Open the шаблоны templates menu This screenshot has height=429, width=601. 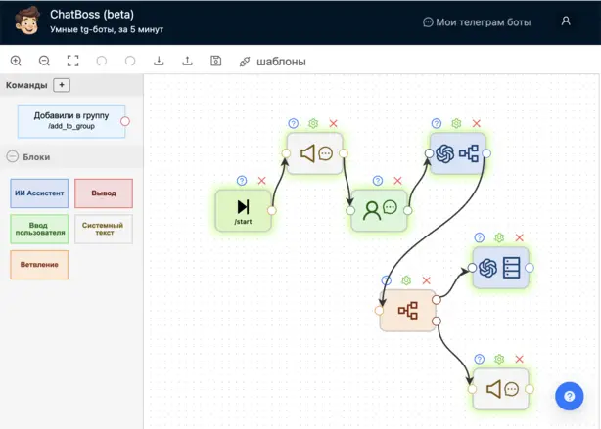(x=273, y=61)
